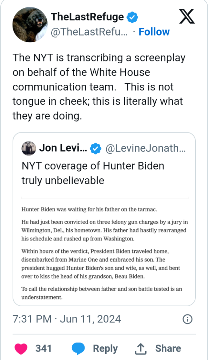The width and height of the screenshot is (208, 360).
Task: Like the tweet with the heart icon
Action: click(21, 348)
